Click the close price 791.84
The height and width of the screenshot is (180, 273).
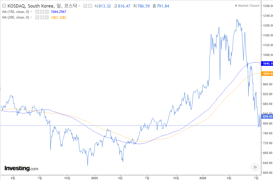[163, 6]
